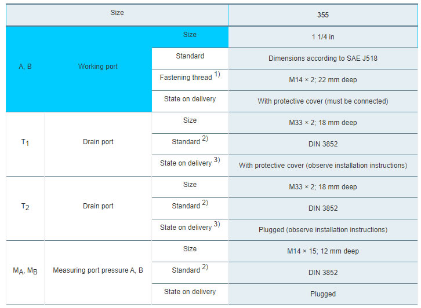Click footnote 3 on T1 State on delivery
This screenshot has width=421, height=308.
coord(217,160)
